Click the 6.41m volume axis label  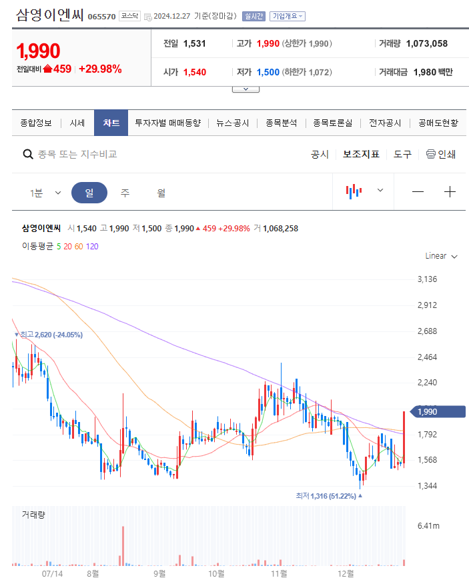pos(428,526)
